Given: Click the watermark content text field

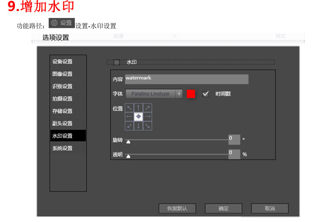Looking at the screenshot, I should point(186,79).
